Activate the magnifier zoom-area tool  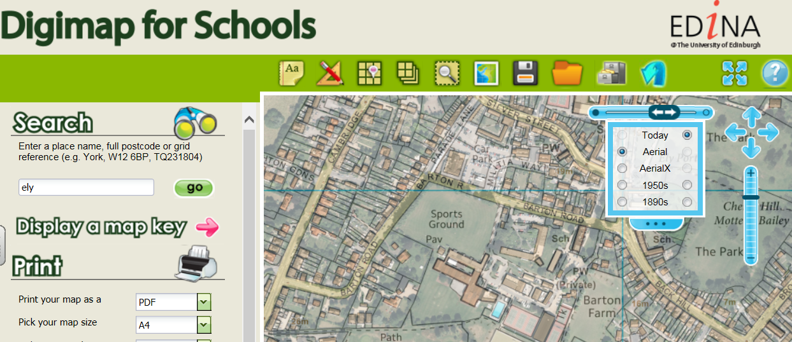[x=446, y=73]
